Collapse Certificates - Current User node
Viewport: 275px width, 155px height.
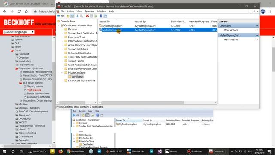coord(58,25)
